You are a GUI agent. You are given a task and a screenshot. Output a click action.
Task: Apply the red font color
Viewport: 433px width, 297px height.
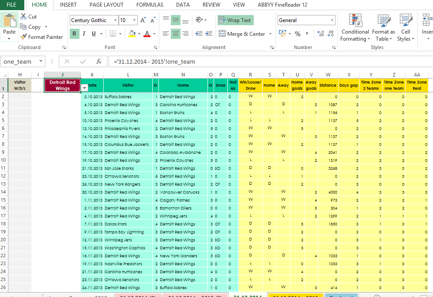pos(147,34)
